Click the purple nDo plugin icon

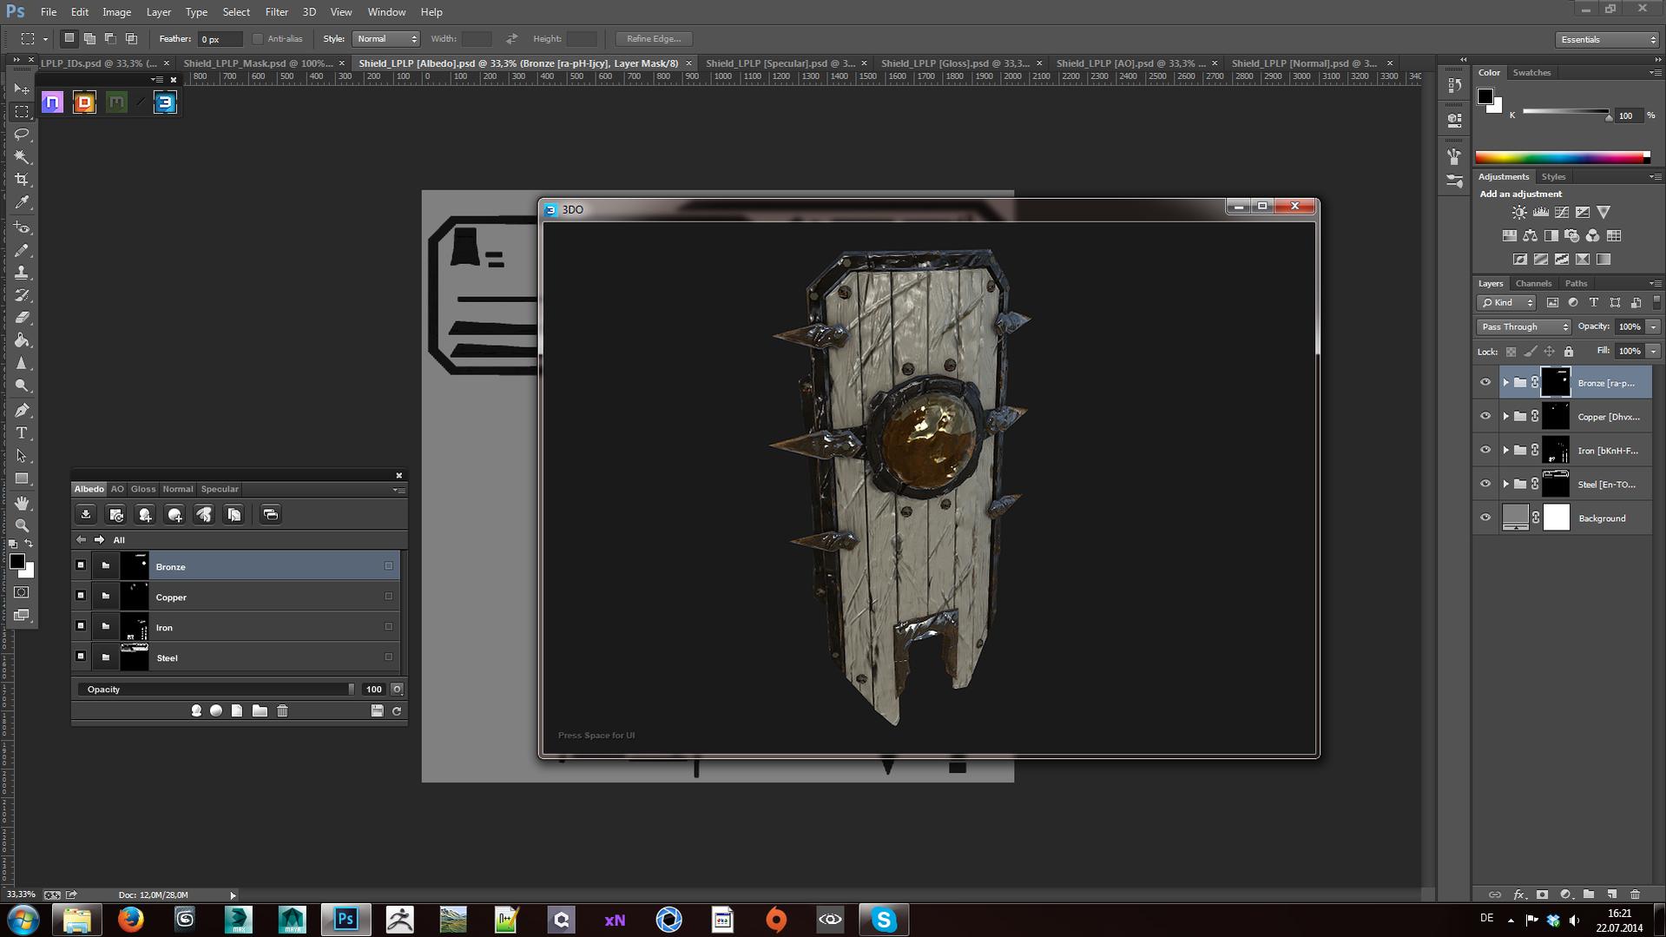(x=52, y=102)
